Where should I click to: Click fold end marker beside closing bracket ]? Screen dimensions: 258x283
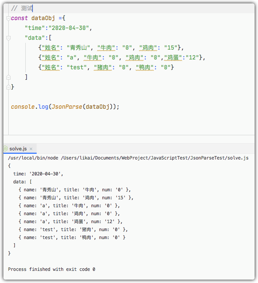click(8, 77)
